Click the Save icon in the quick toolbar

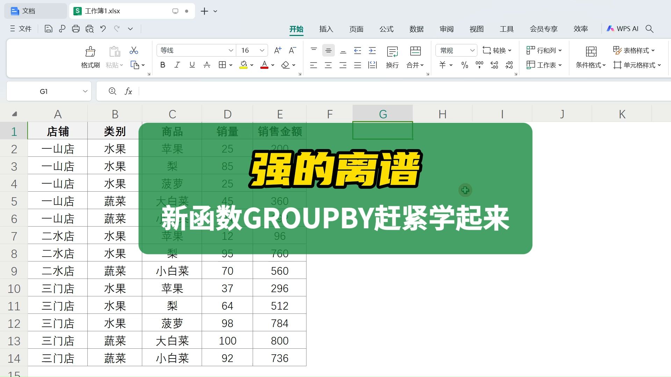(x=48, y=29)
